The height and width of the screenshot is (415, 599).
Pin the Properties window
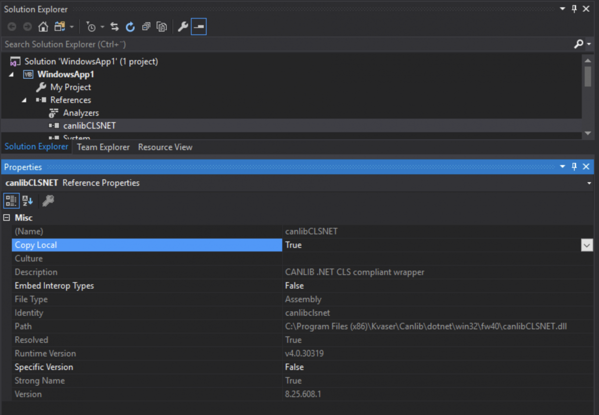point(574,166)
